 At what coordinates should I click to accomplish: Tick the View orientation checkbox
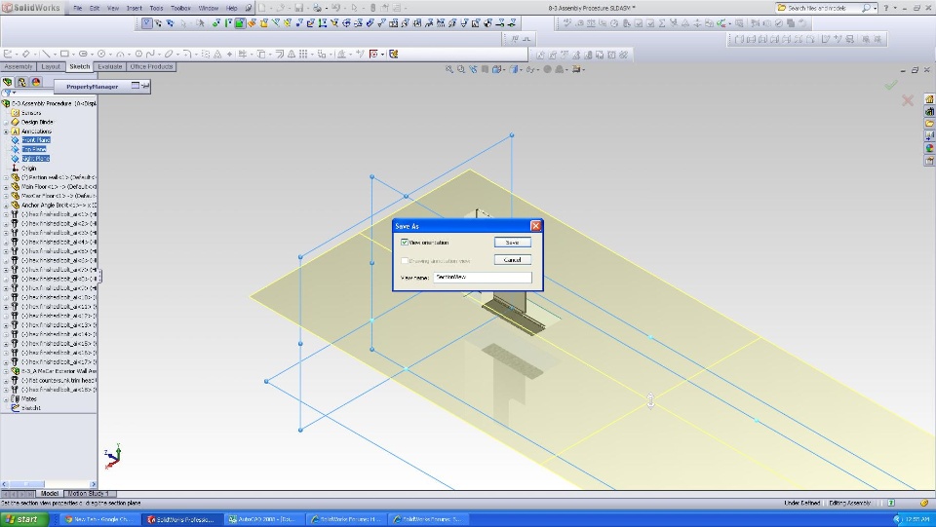[405, 242]
